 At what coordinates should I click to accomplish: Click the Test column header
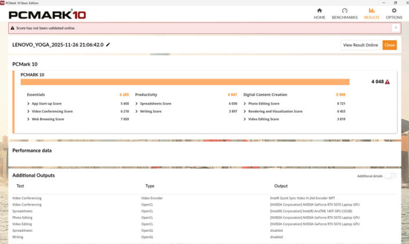click(20, 186)
